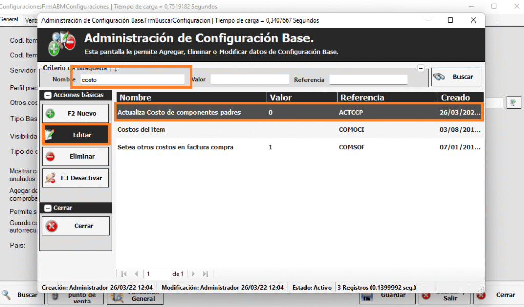Click the F3 Desactivar button
Viewport: 524px width, 307px height.
(x=76, y=178)
